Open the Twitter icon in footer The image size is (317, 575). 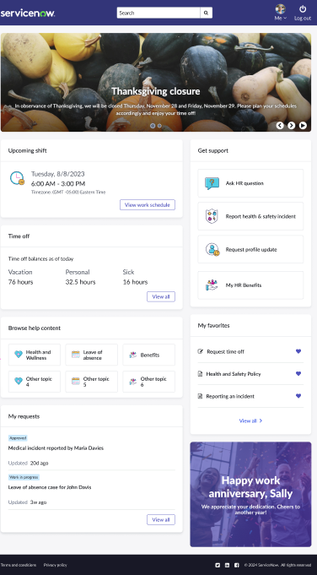click(x=218, y=565)
